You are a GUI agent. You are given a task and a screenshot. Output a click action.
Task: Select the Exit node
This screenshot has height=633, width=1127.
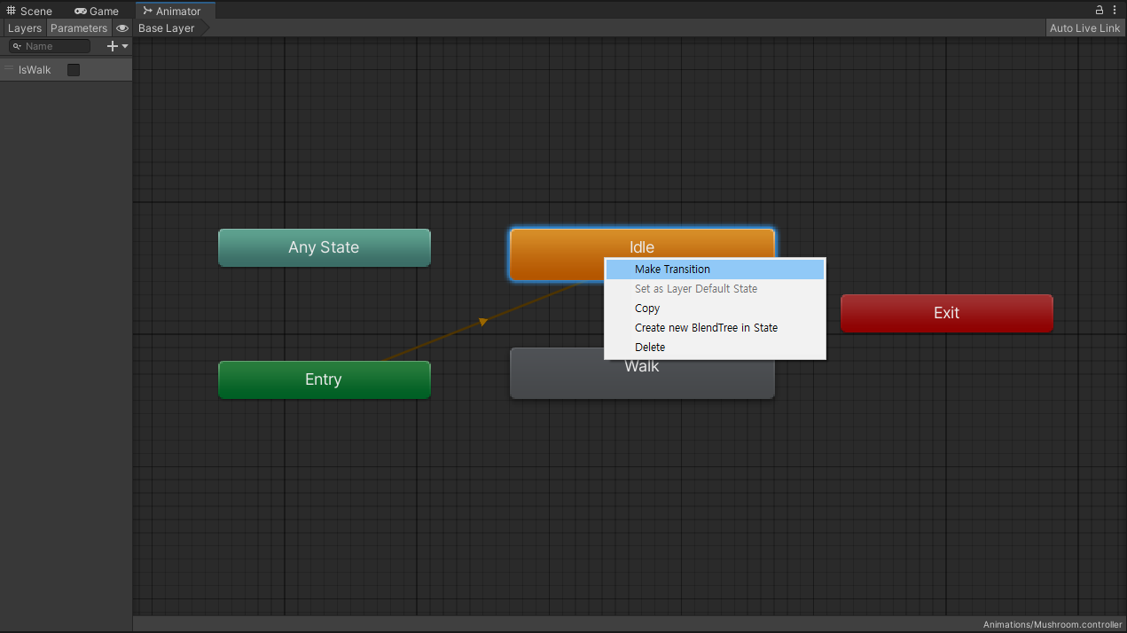click(946, 313)
